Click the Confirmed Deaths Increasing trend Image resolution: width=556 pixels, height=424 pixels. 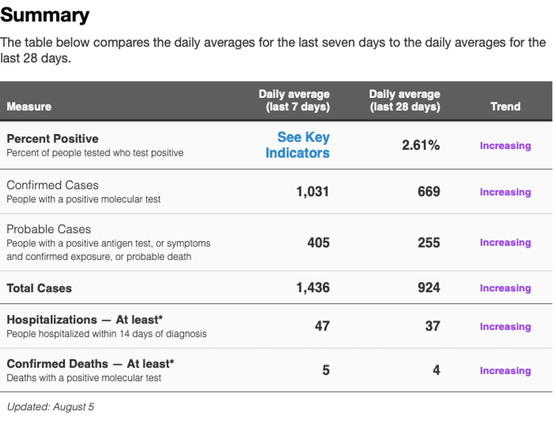(506, 371)
